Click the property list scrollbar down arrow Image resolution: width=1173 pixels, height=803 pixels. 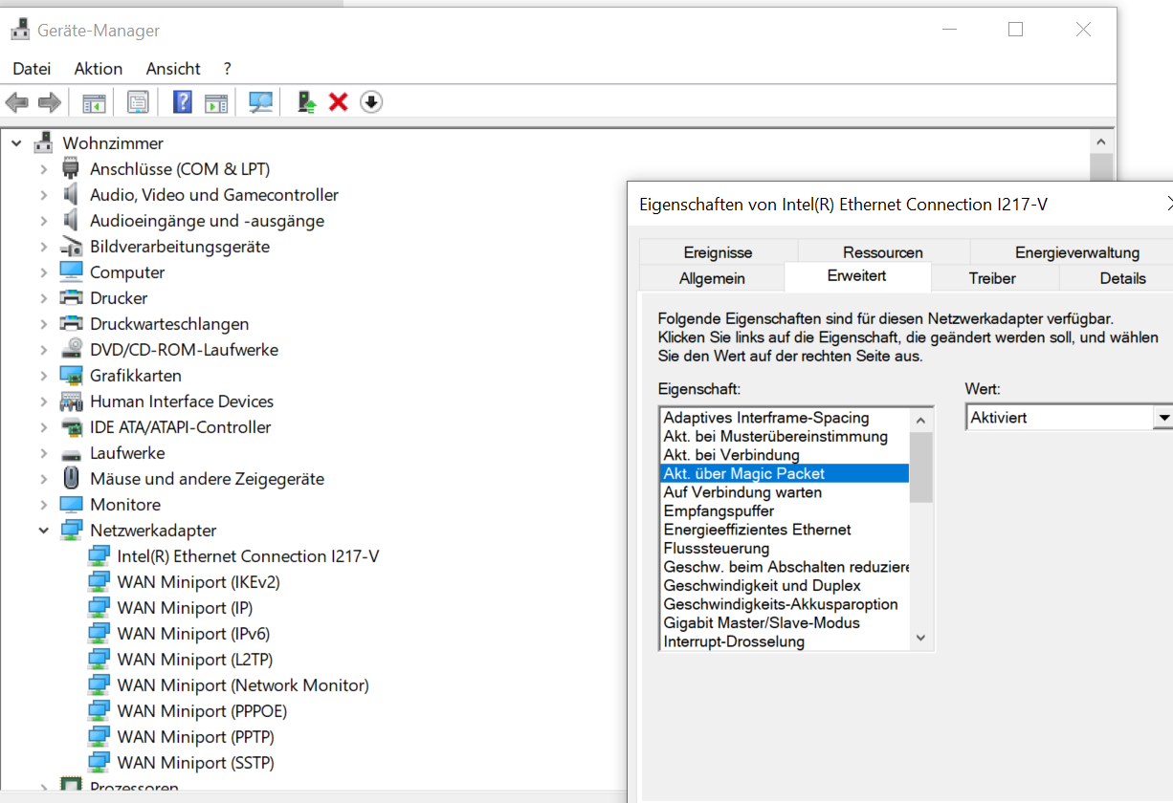tap(920, 638)
